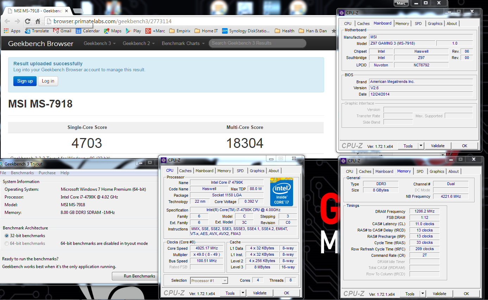Open the Han & Dan bookmarks folder
This screenshot has width=488, height=300.
click(313, 31)
